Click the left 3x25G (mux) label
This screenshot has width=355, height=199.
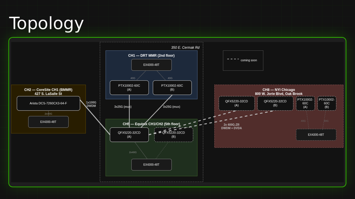[123, 107]
